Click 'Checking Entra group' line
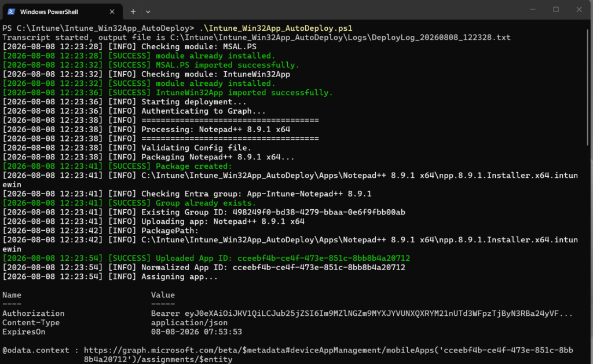593x364 pixels. (x=187, y=194)
